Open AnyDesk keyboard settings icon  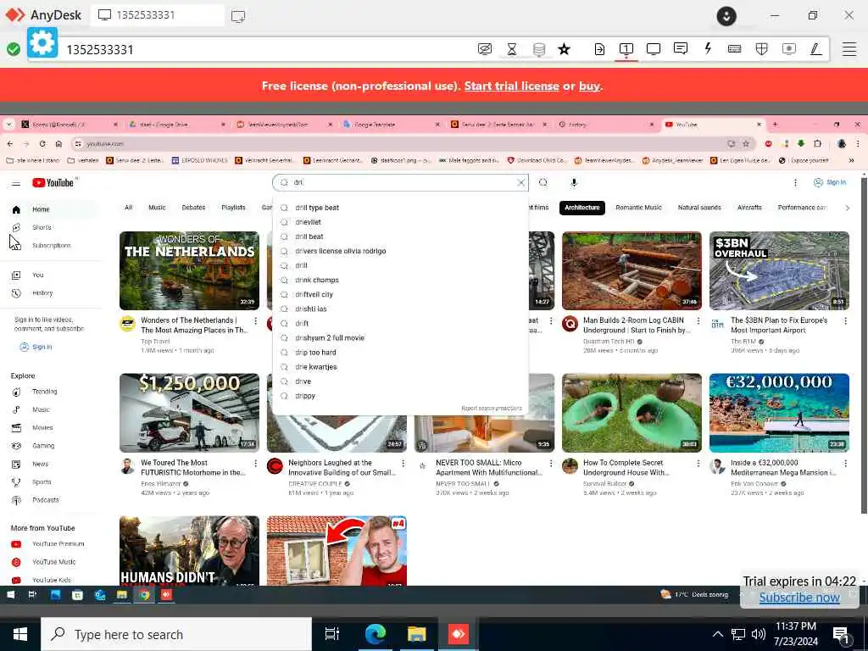pos(735,48)
